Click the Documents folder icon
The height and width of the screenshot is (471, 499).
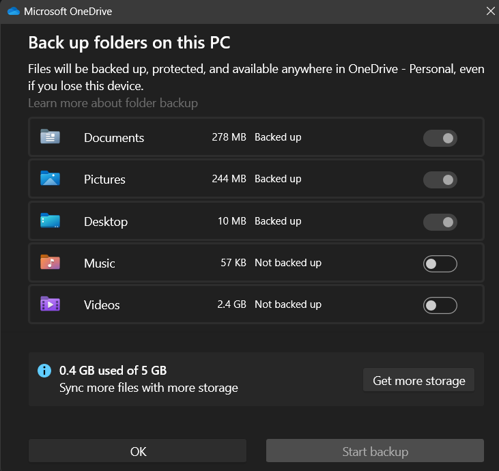tap(50, 137)
